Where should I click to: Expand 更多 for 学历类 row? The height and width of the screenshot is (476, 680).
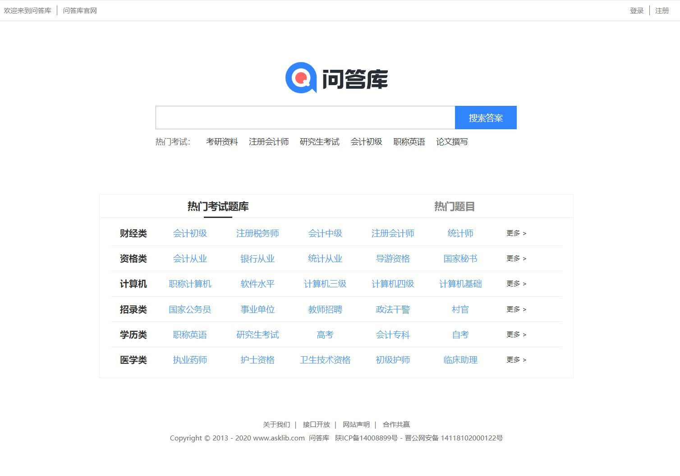(x=516, y=335)
